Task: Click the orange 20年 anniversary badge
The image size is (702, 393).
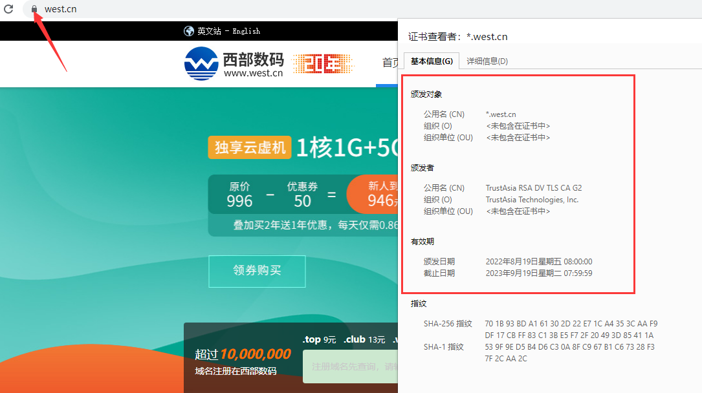Action: coord(323,64)
